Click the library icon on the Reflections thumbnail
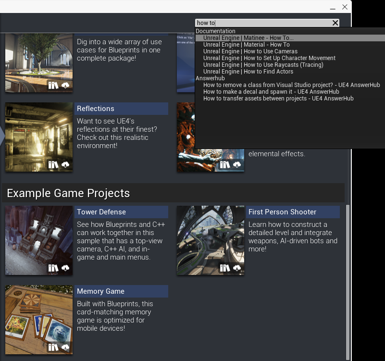 (53, 164)
